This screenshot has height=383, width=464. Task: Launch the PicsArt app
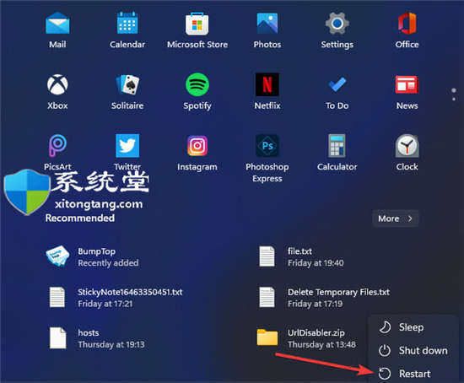point(57,153)
